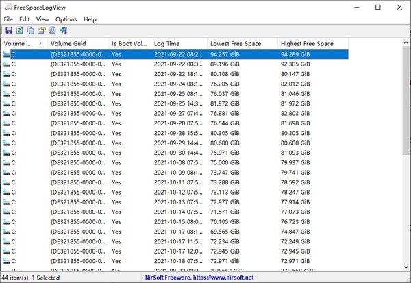Select the 78.592 GiB highest free space cell
Screen dimensions: 411x283
[x=295, y=182]
